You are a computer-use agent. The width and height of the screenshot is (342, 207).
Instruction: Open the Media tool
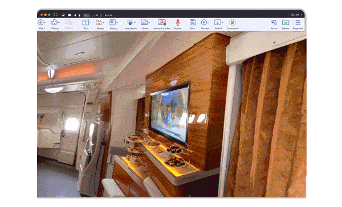pyautogui.click(x=144, y=22)
